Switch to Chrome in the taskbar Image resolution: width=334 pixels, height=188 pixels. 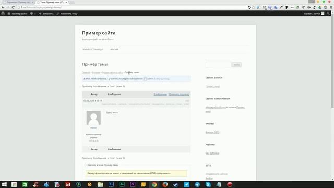[x=154, y=184]
